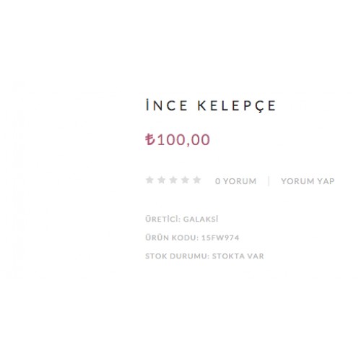Image resolution: width=361 pixels, height=361 pixels.
Task: Select the fourth rating star
Action: 185,180
